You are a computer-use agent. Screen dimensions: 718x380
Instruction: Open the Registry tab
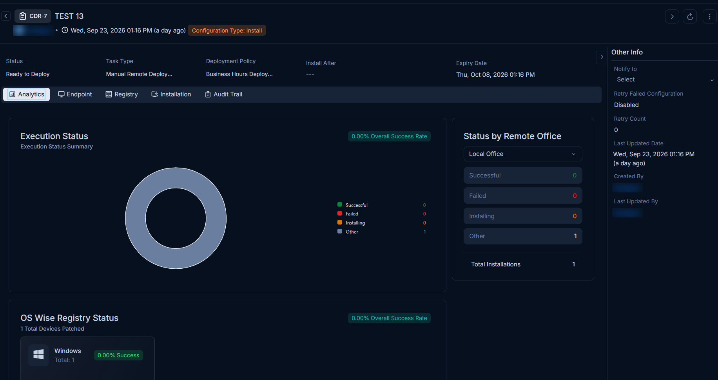click(x=122, y=94)
